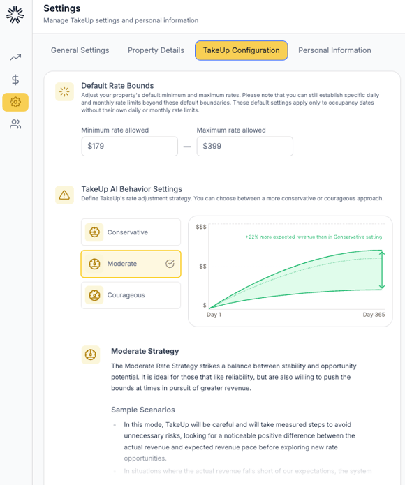Viewport: 405px width, 485px height.
Task: Open the users sidebar icon
Action: coord(15,124)
